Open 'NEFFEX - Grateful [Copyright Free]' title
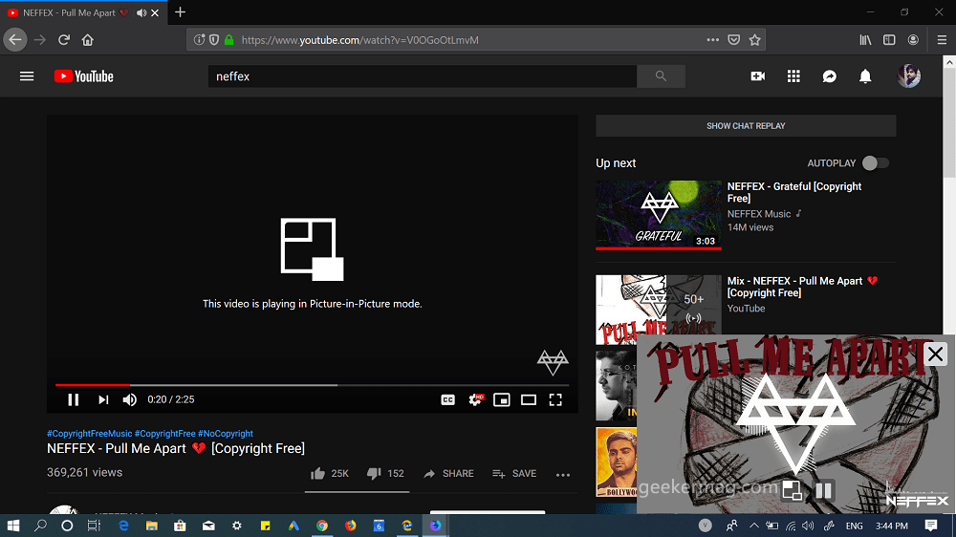The height and width of the screenshot is (537, 956). 794,192
